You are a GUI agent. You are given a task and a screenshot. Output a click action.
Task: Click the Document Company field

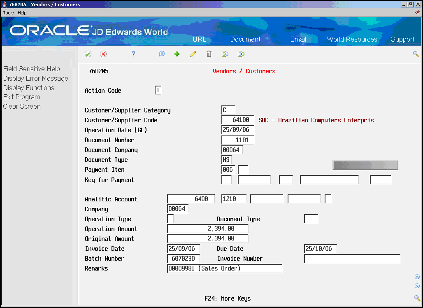tap(232, 150)
